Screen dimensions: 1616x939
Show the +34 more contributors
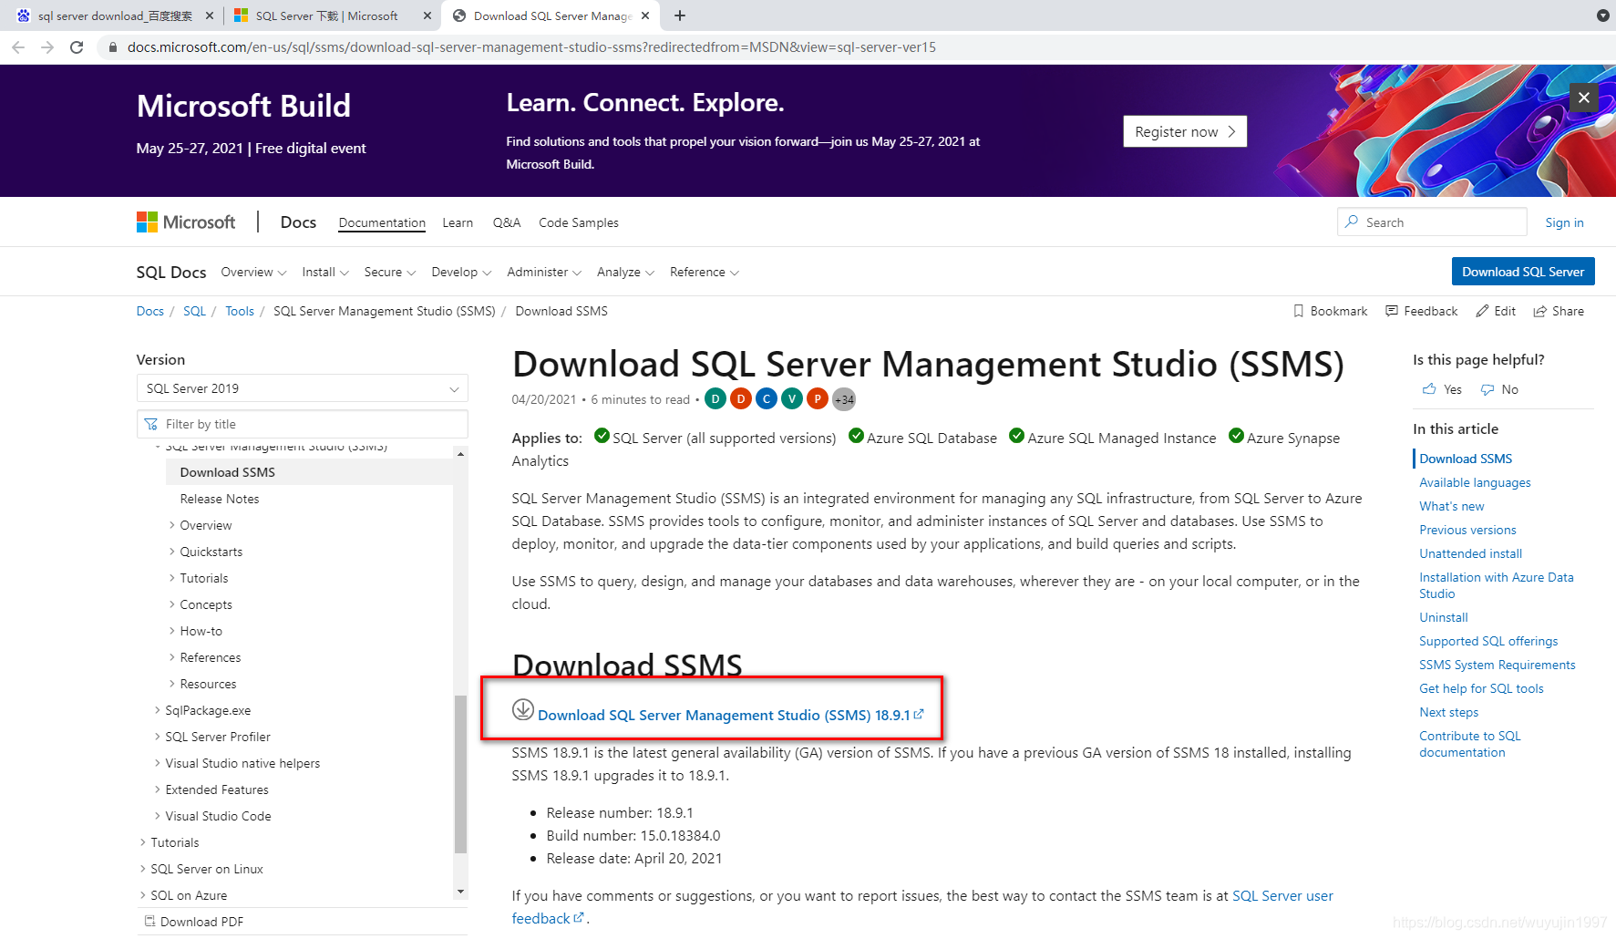(844, 399)
